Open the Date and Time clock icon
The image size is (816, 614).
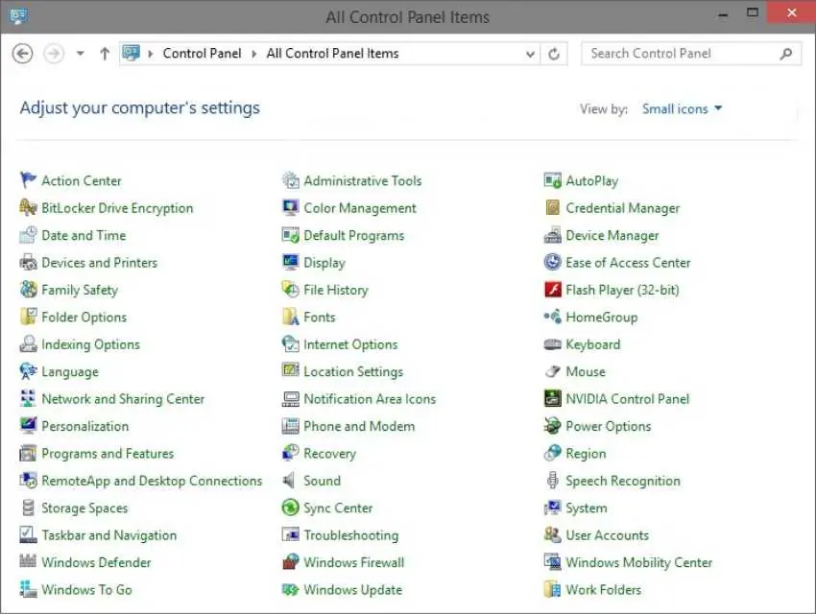pyautogui.click(x=28, y=235)
